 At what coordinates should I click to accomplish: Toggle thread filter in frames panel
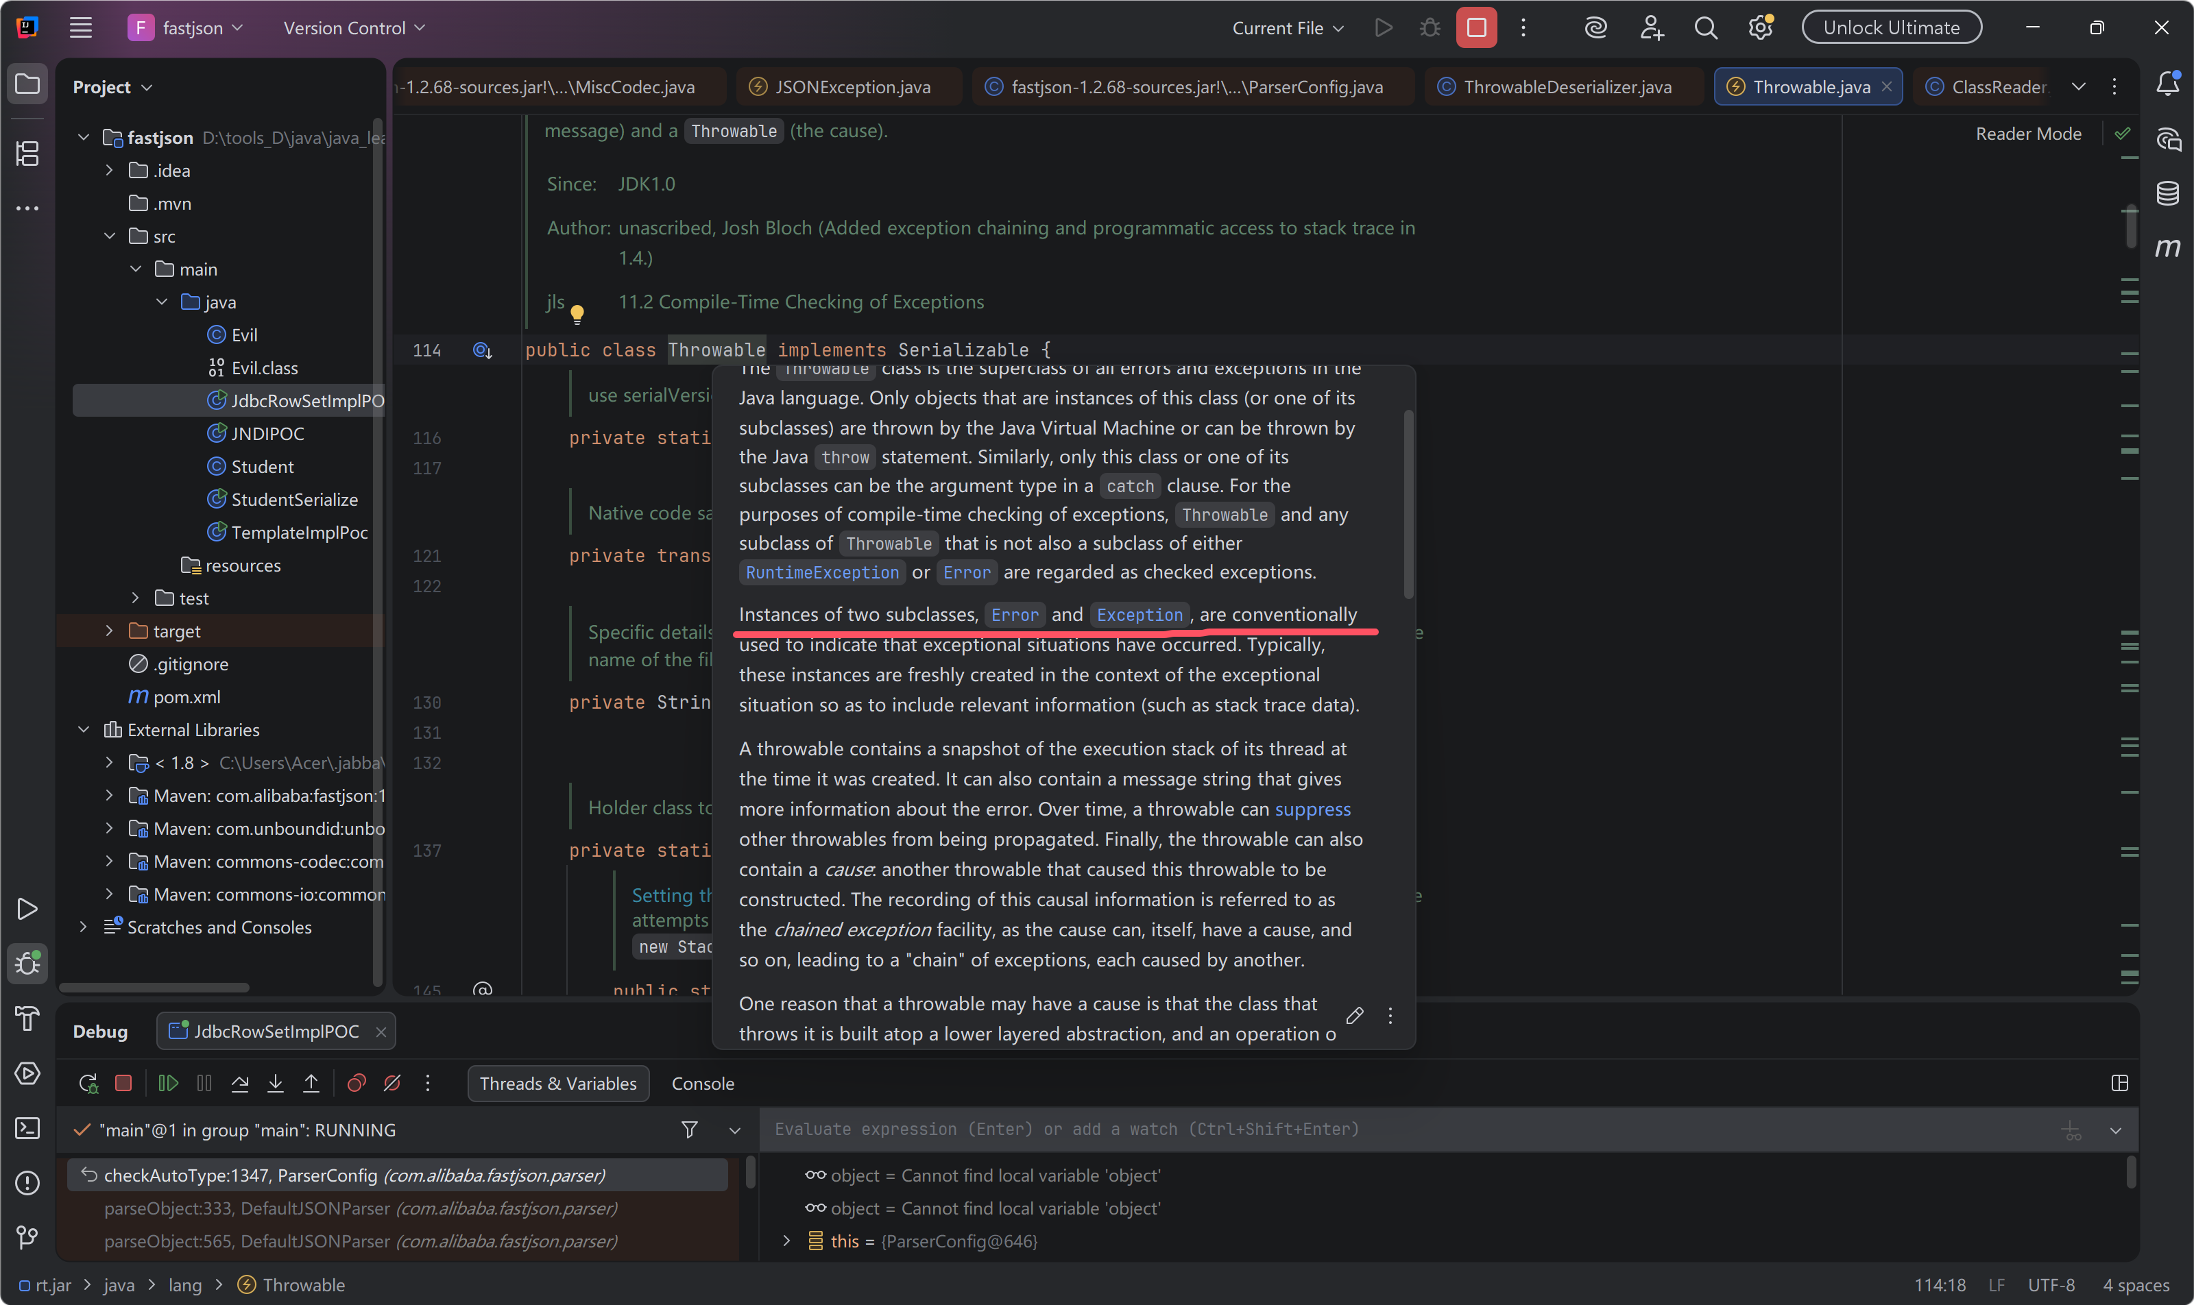coord(690,1129)
